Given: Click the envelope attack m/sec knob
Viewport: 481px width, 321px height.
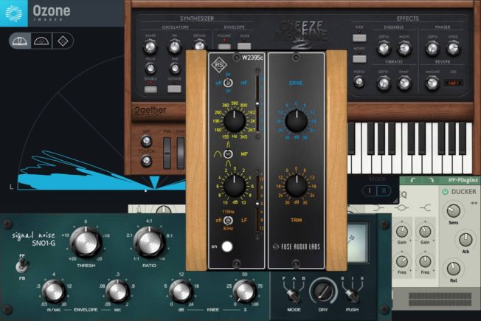Looking at the screenshot, I should pos(54,291).
